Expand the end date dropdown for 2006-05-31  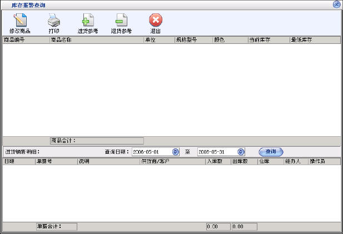(x=241, y=152)
